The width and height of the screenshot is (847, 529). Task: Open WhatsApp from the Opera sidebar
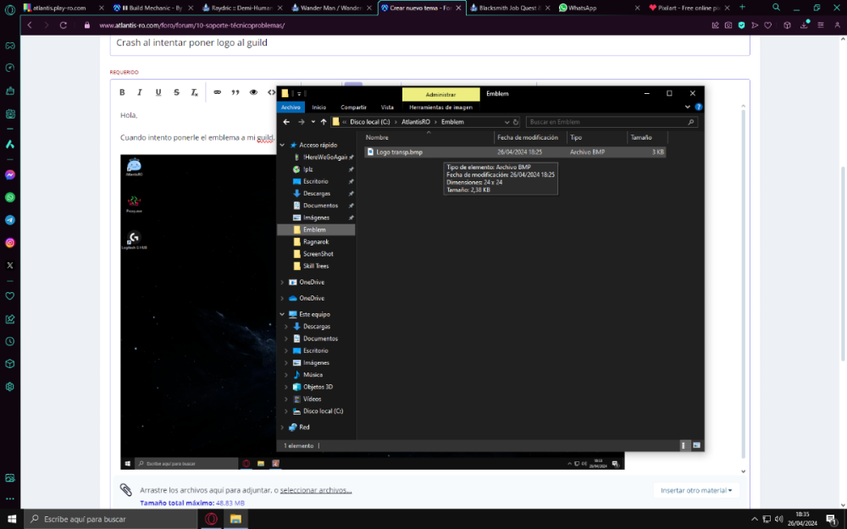(10, 197)
